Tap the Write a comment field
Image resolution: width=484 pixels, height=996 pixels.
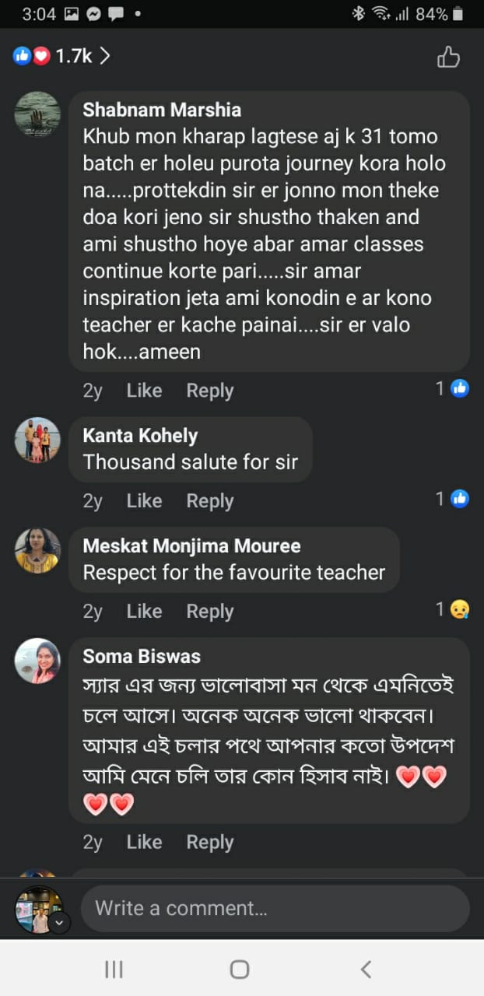tap(275, 908)
